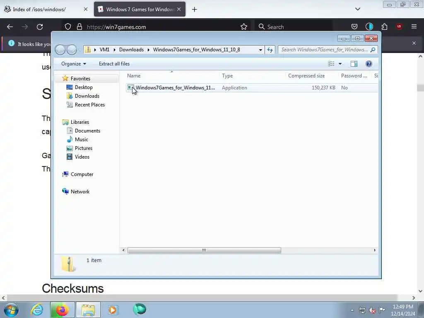This screenshot has width=424, height=318.
Task: Refresh the Explorer address bar location
Action: [x=270, y=50]
